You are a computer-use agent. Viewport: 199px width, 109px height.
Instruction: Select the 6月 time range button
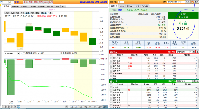coord(85,107)
